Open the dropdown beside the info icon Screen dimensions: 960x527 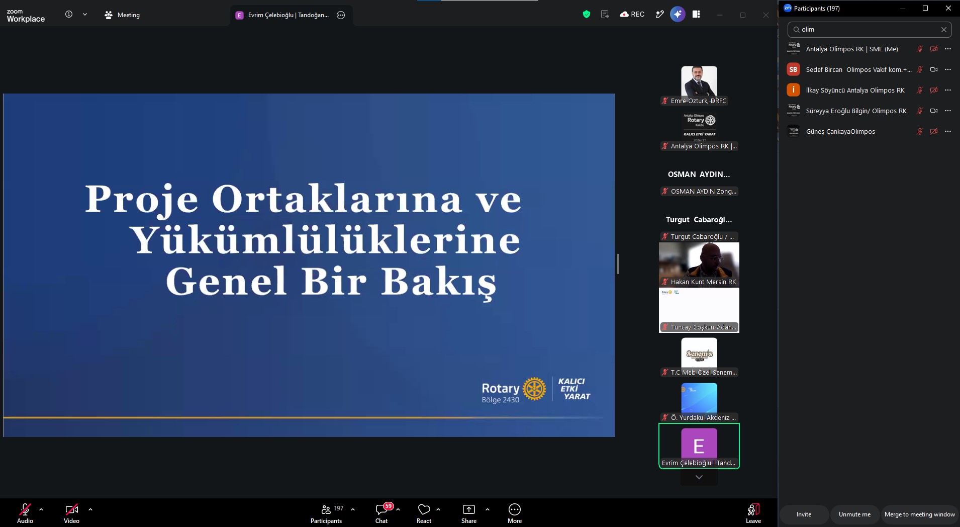(85, 15)
